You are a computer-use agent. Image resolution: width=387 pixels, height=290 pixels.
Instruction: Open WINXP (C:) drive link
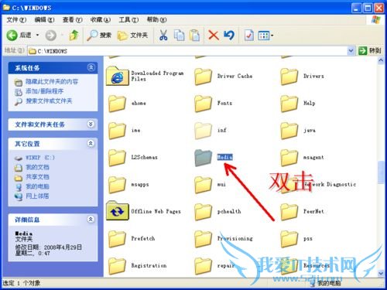pyautogui.click(x=40, y=158)
